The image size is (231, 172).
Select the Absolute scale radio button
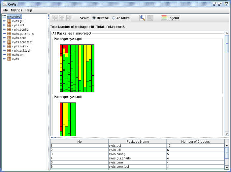(114, 18)
